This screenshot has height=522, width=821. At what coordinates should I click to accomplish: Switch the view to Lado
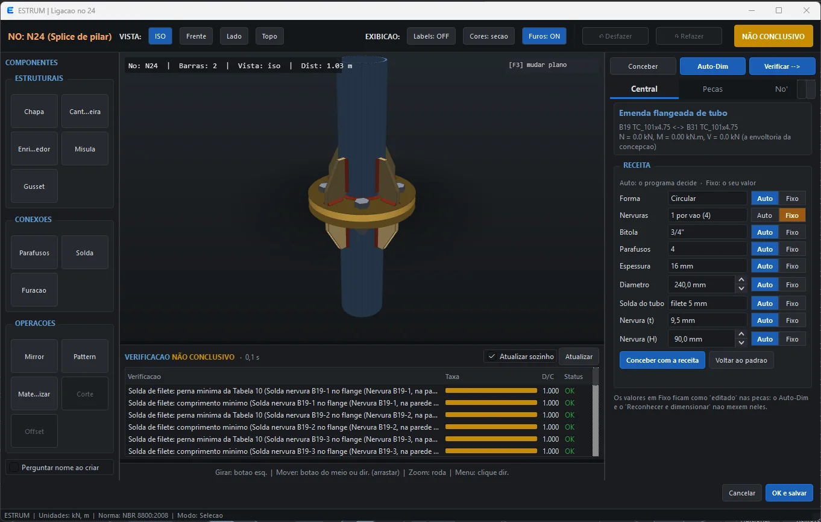click(234, 36)
